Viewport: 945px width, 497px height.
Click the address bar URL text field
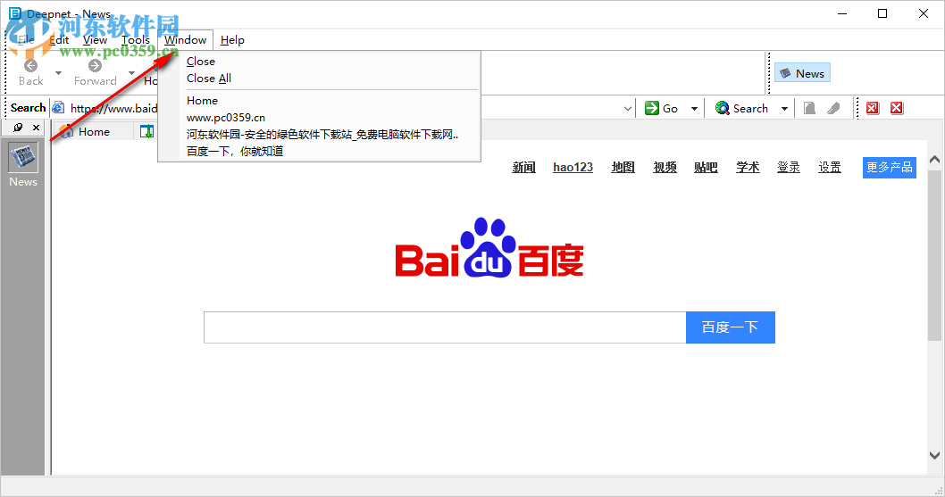[x=344, y=109]
